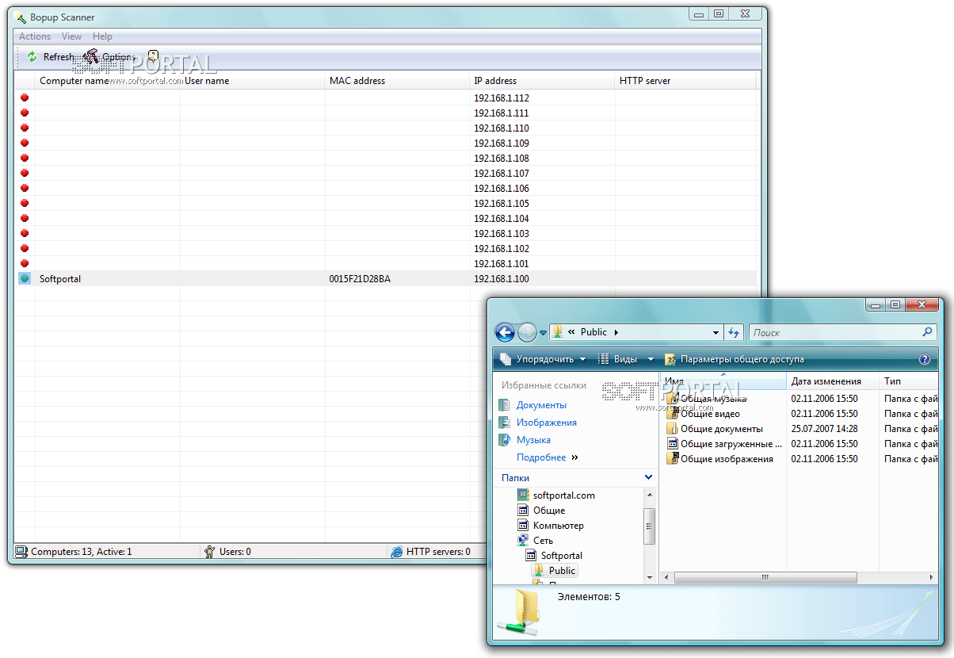Select Общие in folder tree
Image resolution: width=954 pixels, height=658 pixels.
548,511
